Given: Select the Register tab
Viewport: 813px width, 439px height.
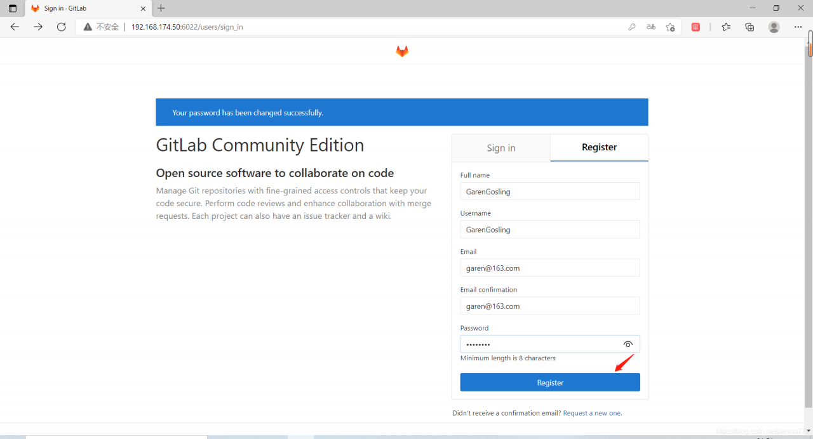Looking at the screenshot, I should point(600,147).
